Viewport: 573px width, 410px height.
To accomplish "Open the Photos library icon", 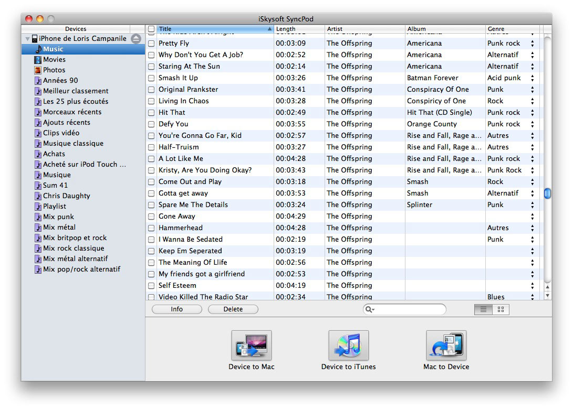I will (38, 70).
